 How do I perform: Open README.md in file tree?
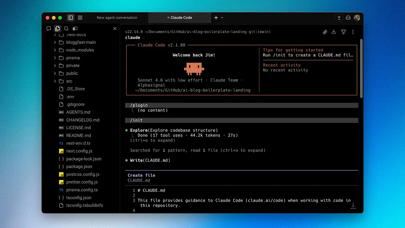[79, 135]
